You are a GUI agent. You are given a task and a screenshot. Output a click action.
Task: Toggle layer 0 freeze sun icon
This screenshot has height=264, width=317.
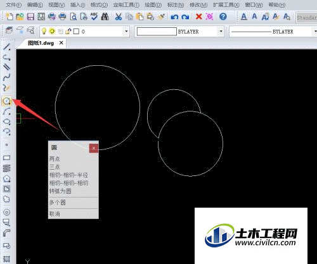pyautogui.click(x=52, y=31)
